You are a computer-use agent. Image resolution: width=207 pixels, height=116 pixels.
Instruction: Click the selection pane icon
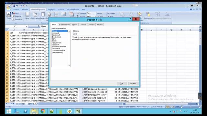pos(139,14)
